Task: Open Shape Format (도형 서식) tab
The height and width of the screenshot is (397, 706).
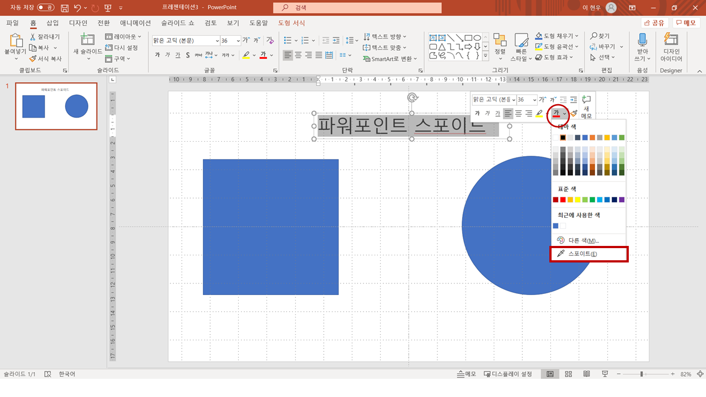Action: [292, 23]
